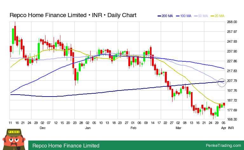Click the 20 MA legend entry
This screenshot has width=244, height=150.
(218, 16)
